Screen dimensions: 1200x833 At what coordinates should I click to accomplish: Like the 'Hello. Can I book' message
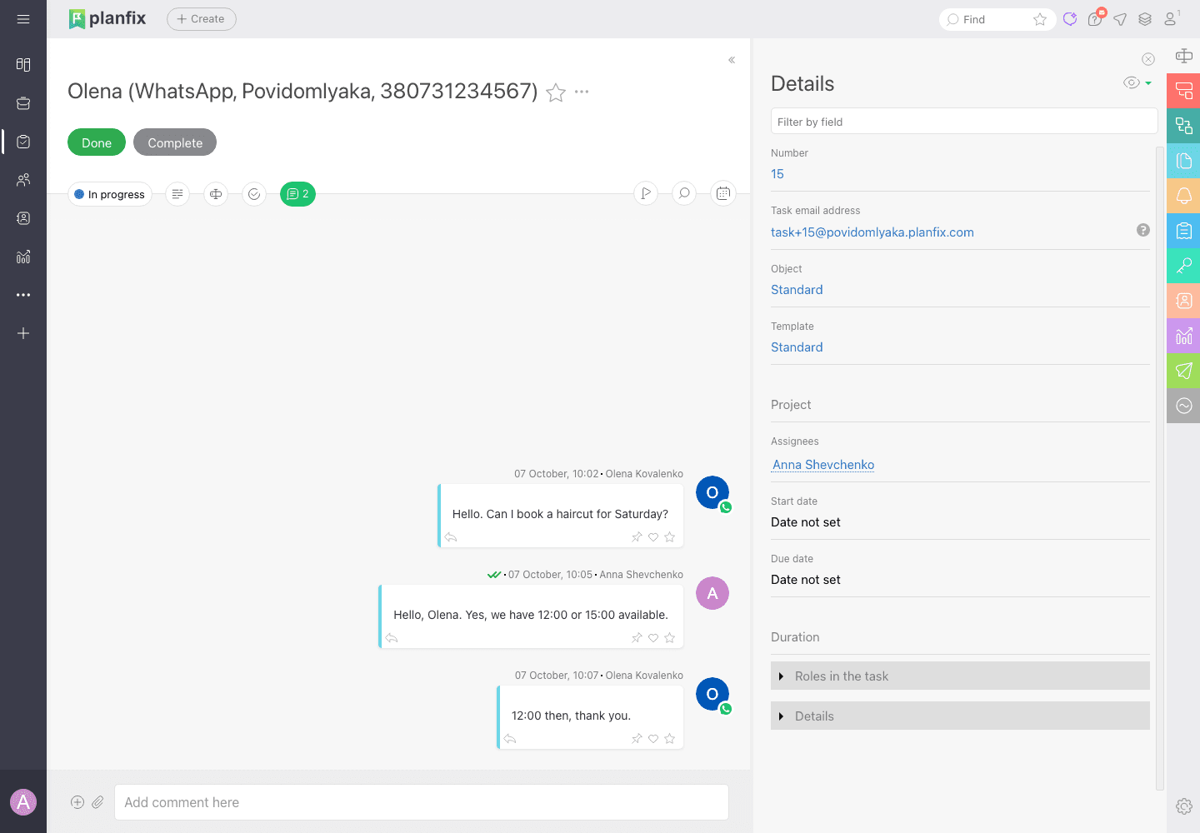[x=653, y=537]
